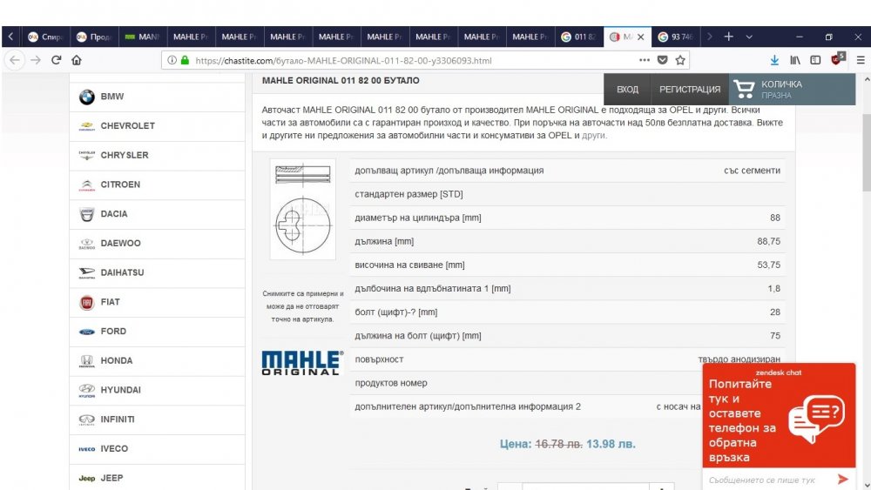Open a new browser tab
This screenshot has height=490, width=871.
pyautogui.click(x=729, y=37)
